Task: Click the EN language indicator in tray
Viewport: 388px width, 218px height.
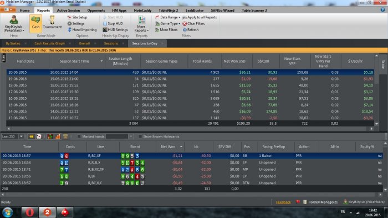Action: (x=343, y=212)
